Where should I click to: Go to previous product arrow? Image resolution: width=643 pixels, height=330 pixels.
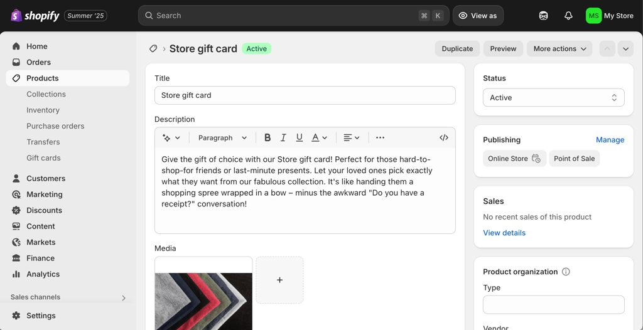607,49
